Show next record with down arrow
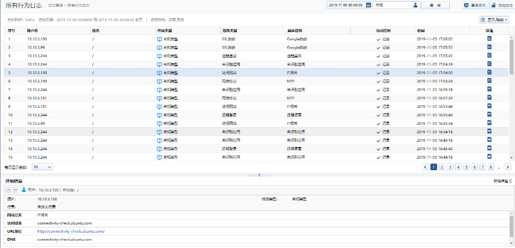Viewport: 515px width, 248px height. (15, 189)
